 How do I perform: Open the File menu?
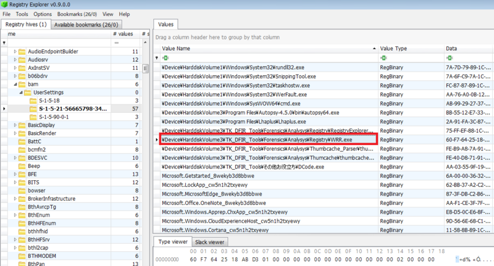pos(7,14)
